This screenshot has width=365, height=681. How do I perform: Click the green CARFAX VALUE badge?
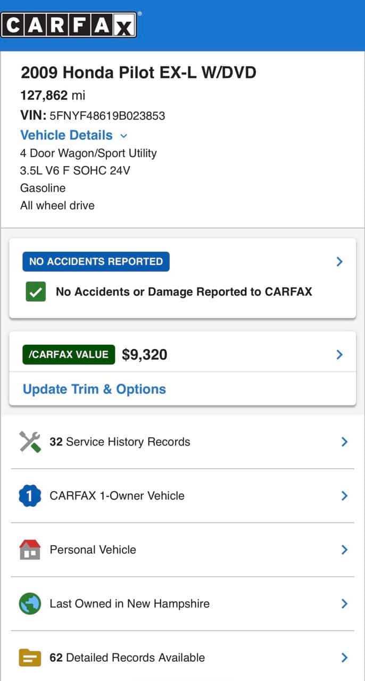(69, 355)
